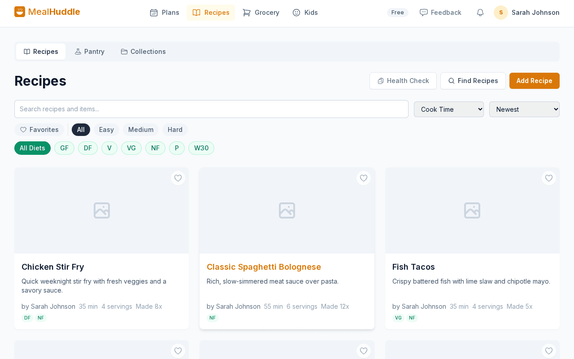Open the Recipes top navigation item

[211, 13]
